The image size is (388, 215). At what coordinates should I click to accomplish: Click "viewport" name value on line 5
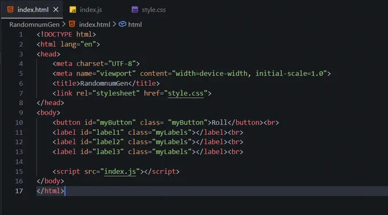tap(116, 73)
